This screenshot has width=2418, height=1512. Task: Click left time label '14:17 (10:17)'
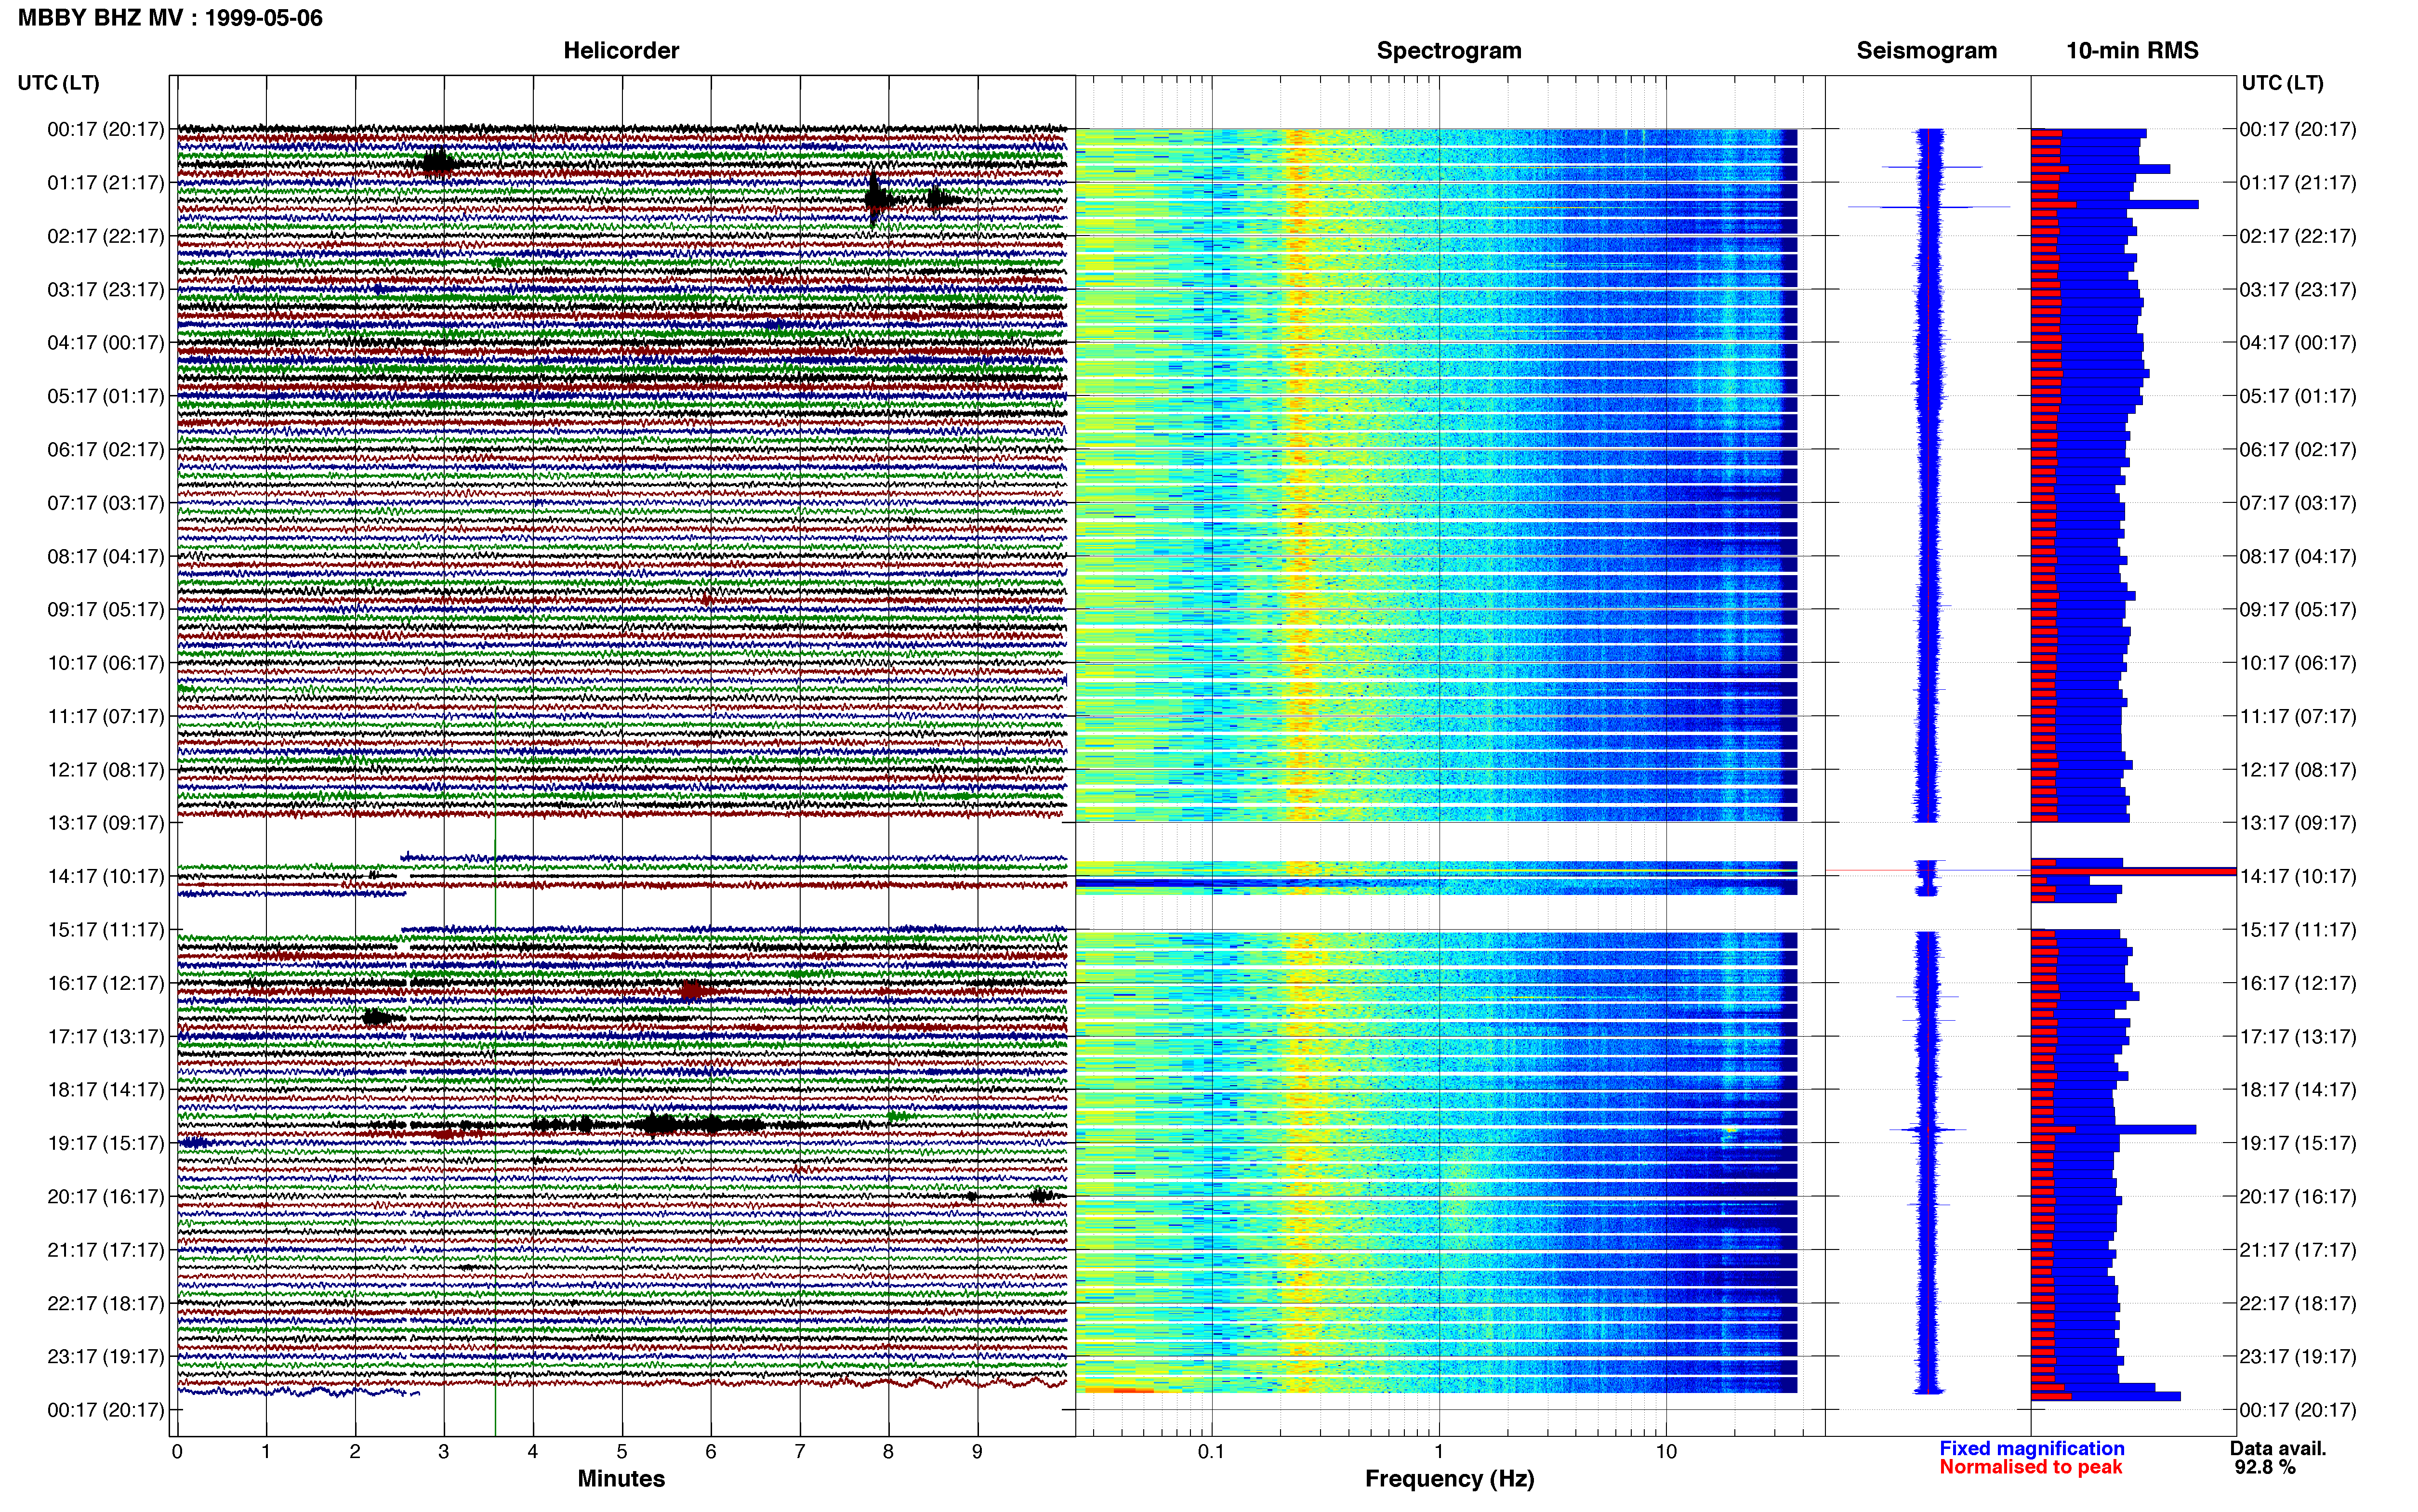(106, 876)
